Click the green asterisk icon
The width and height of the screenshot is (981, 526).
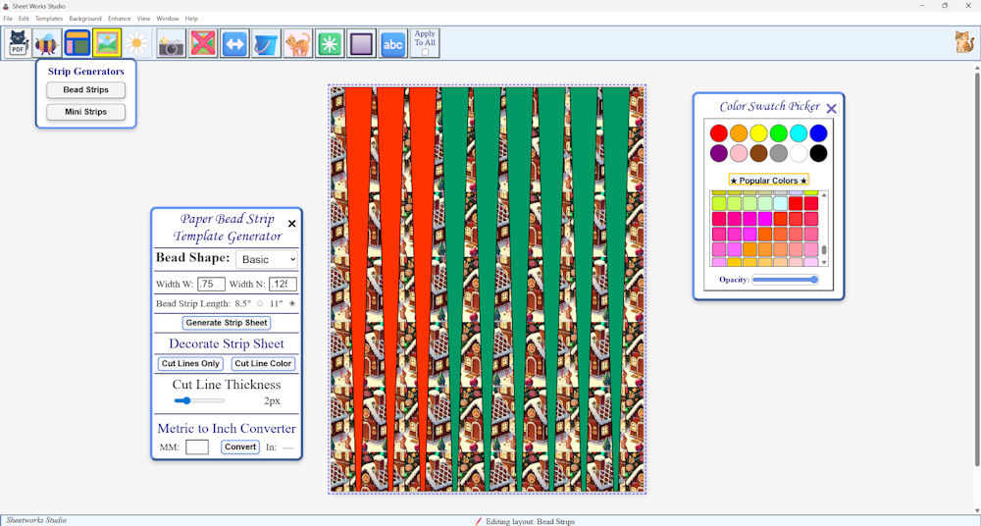[330, 43]
